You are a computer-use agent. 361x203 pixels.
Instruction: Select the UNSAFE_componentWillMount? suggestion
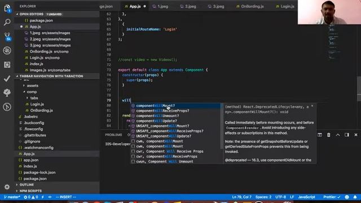click(175, 126)
